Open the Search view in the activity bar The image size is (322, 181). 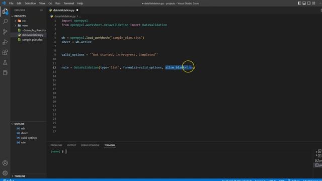click(5, 21)
